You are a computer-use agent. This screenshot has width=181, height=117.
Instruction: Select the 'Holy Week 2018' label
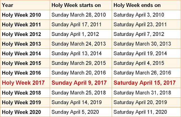[x=21, y=93]
